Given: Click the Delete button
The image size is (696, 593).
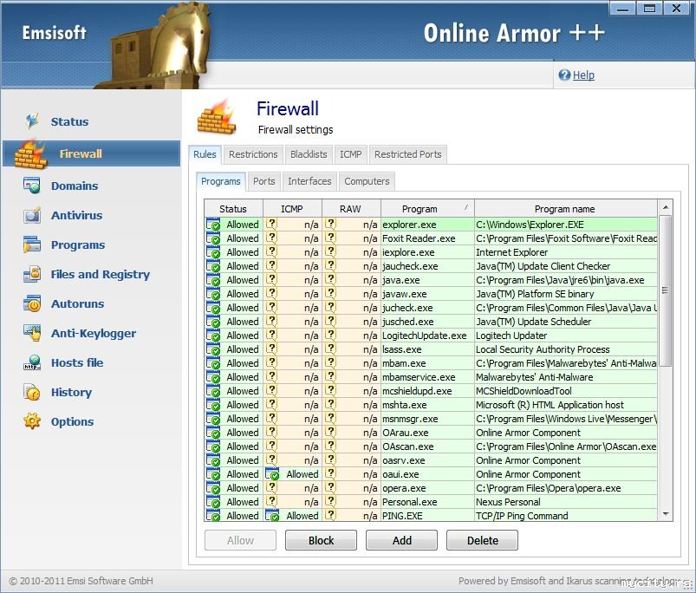Looking at the screenshot, I should pyautogui.click(x=483, y=540).
